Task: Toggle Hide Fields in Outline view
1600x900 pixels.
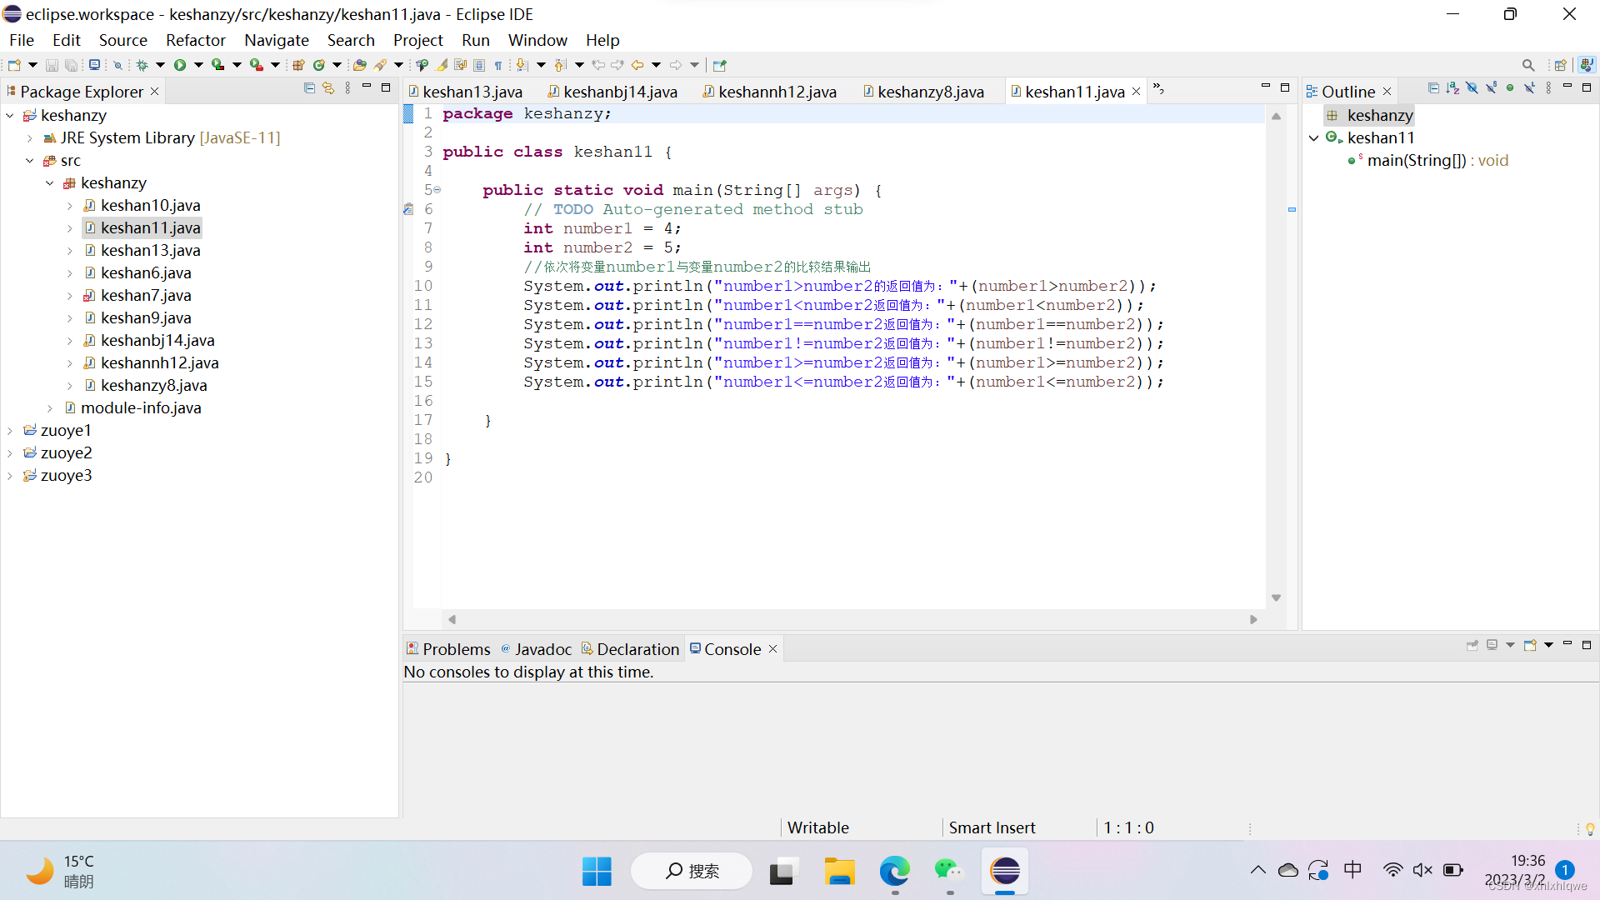Action: [x=1472, y=88]
